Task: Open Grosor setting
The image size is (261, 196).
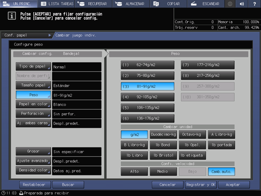Action: click(33, 152)
